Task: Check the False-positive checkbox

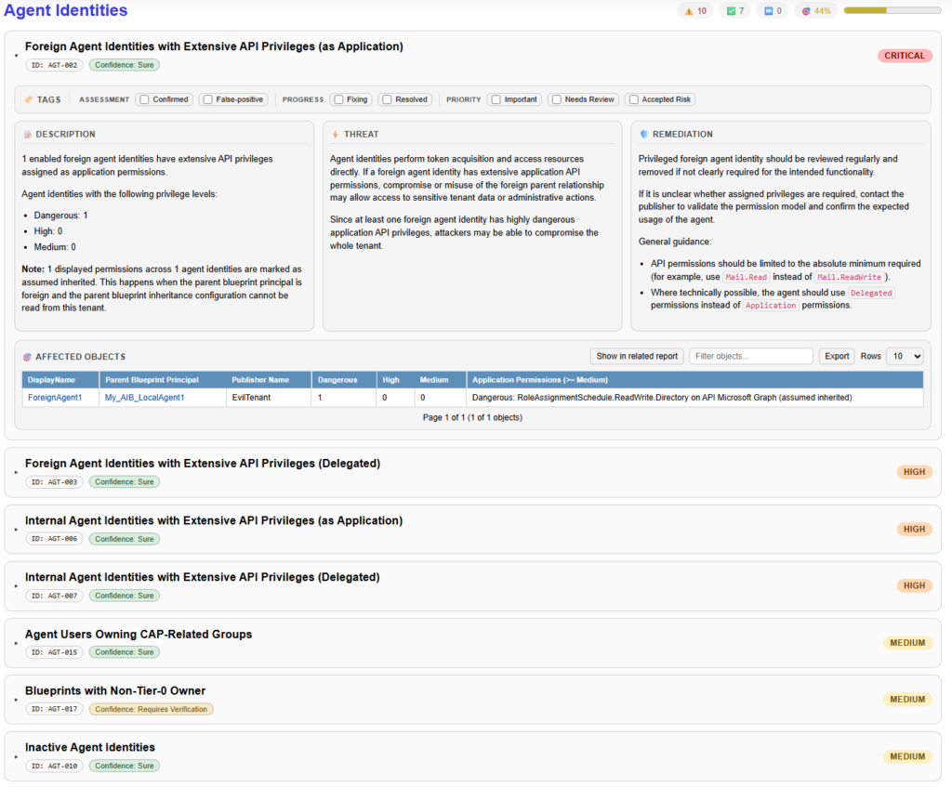Action: point(207,99)
